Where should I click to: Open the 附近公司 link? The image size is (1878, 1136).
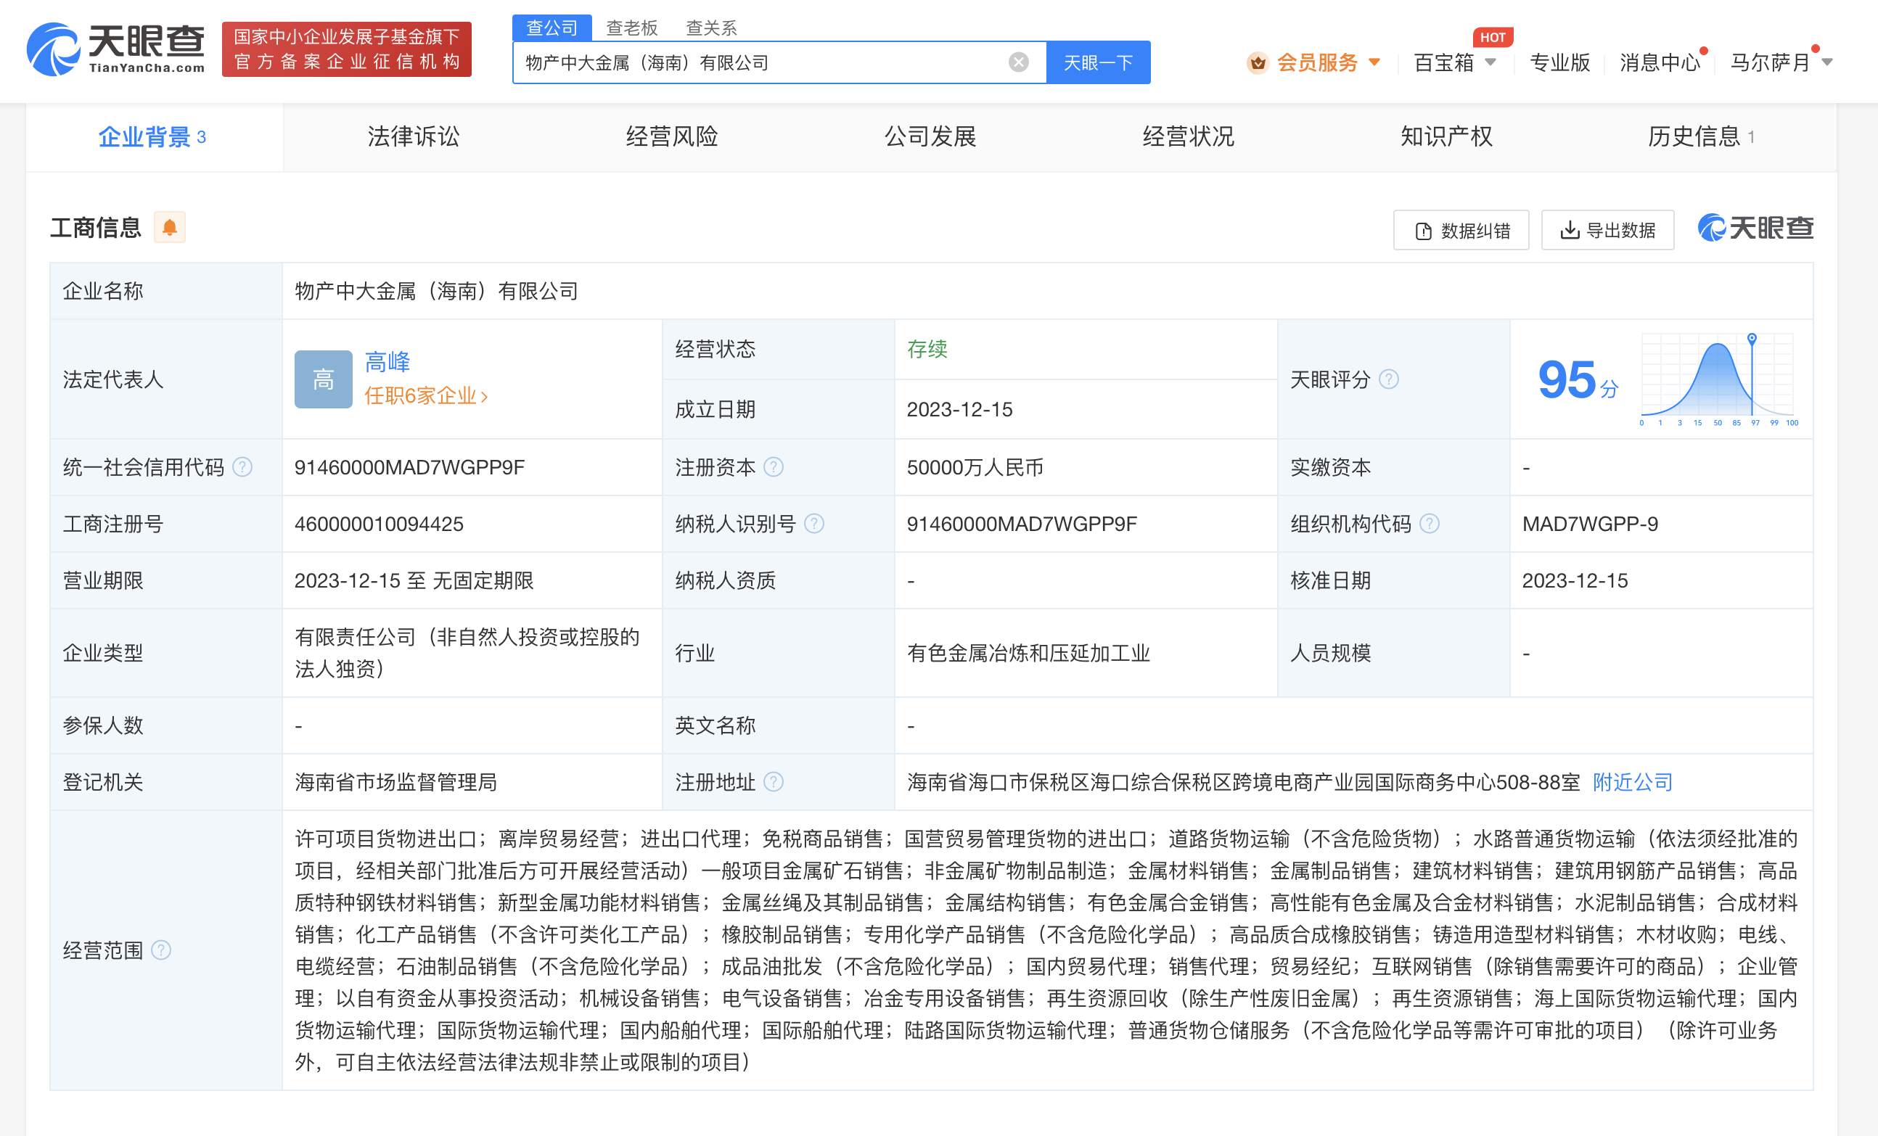pyautogui.click(x=1633, y=782)
